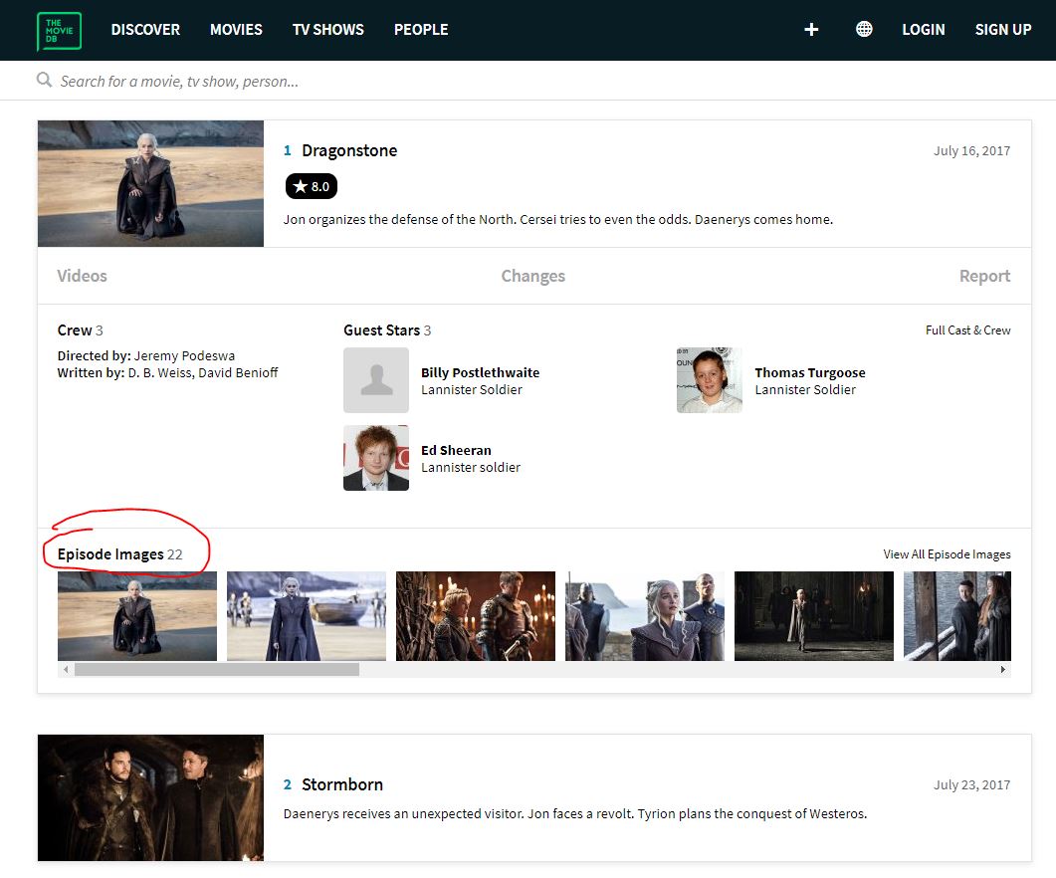Click the scrollbar left arrow

[66, 670]
